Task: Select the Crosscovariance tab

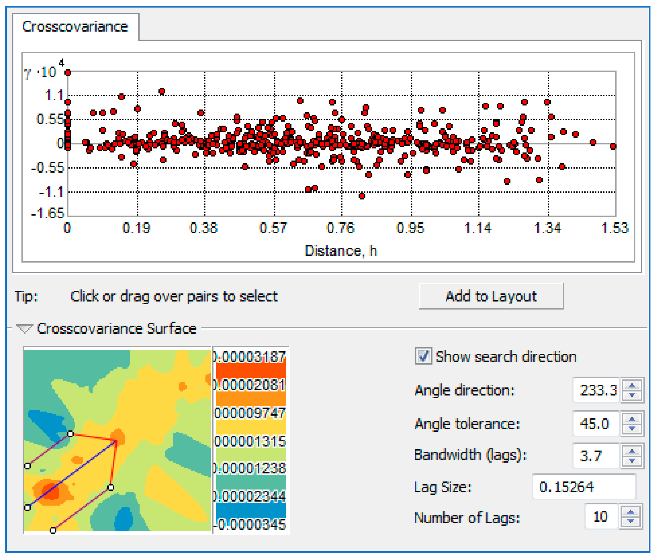Action: 75,27
